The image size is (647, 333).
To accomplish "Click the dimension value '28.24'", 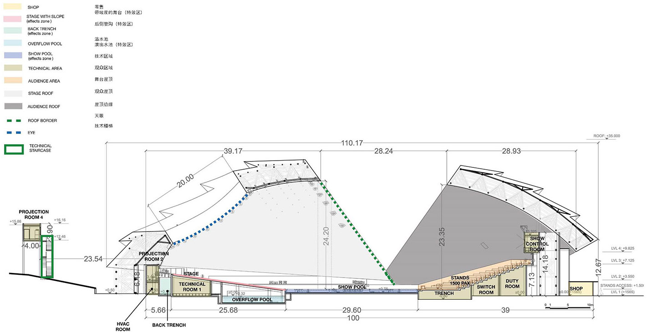I will point(383,151).
